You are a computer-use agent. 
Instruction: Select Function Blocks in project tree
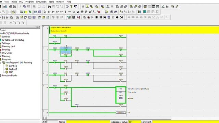10,76
